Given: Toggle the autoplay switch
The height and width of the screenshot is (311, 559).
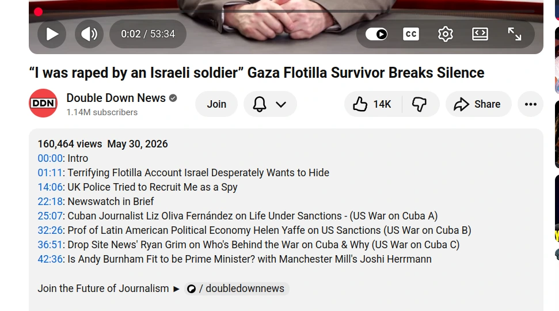Looking at the screenshot, I should [x=377, y=34].
